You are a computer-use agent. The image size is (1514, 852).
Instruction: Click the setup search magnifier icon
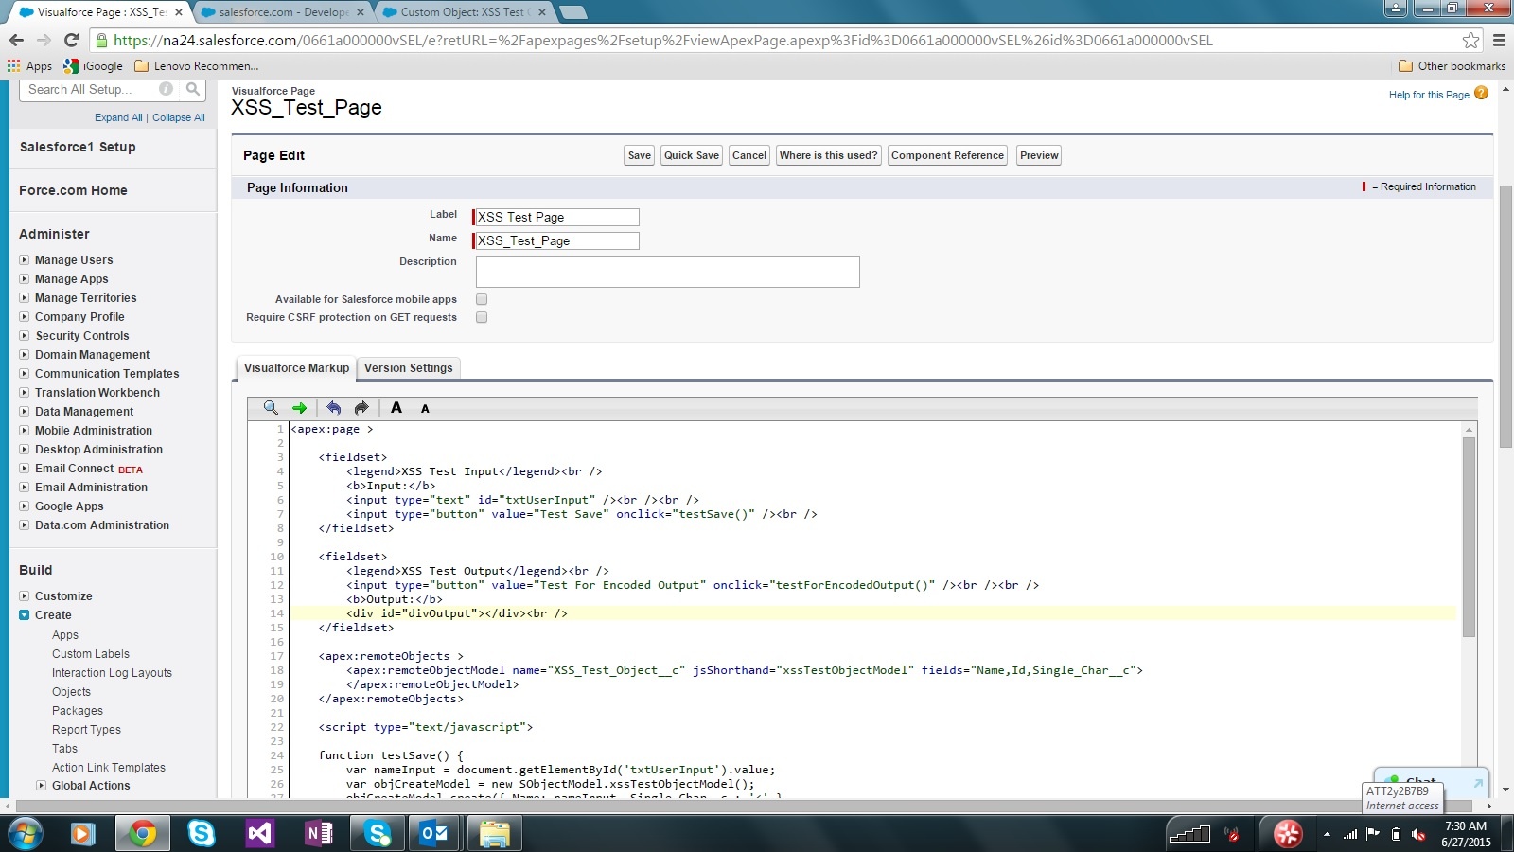tap(193, 89)
